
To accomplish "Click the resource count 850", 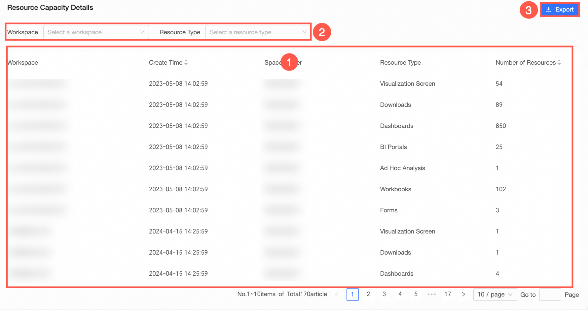I will [x=501, y=126].
